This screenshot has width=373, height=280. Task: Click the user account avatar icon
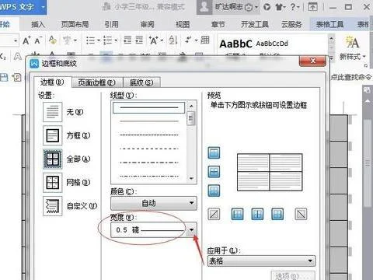coord(204,7)
